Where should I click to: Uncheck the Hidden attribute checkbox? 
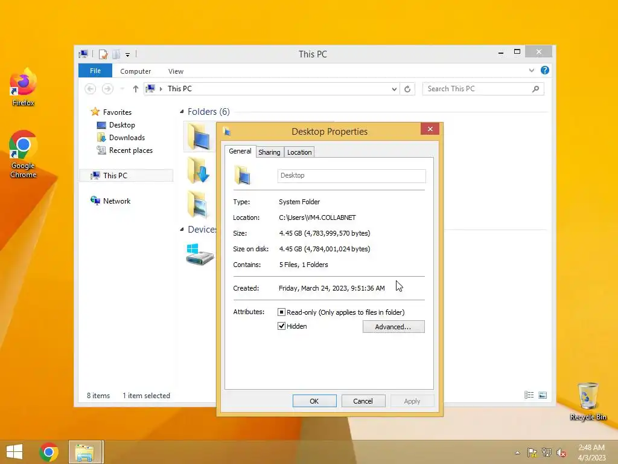coord(281,326)
